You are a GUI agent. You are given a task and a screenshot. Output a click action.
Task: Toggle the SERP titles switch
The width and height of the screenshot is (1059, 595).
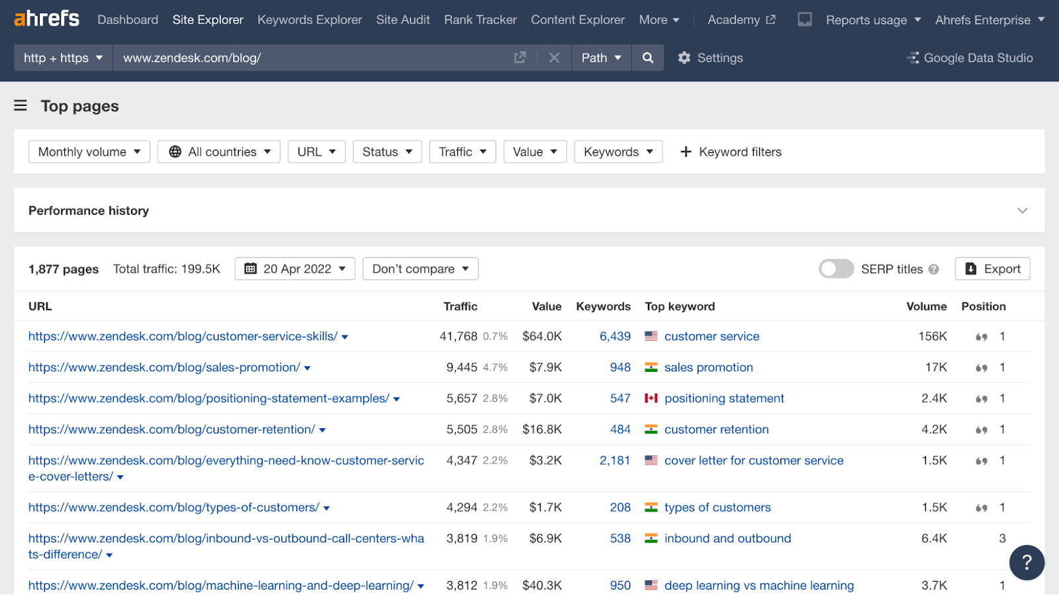(x=836, y=269)
